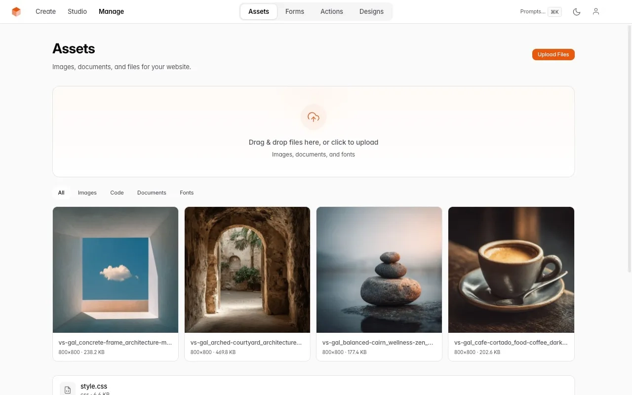Go to the Studio section

click(77, 11)
